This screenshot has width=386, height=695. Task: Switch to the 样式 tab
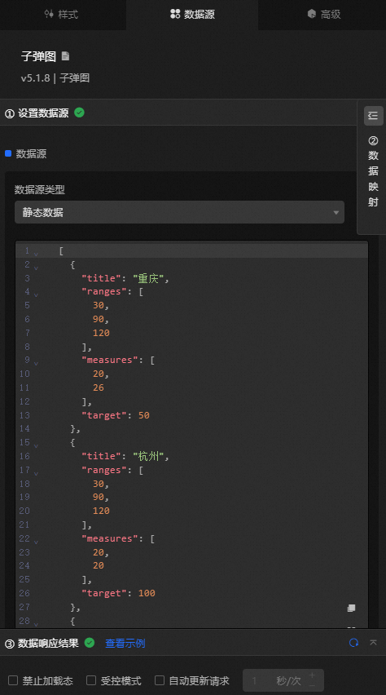pyautogui.click(x=62, y=15)
